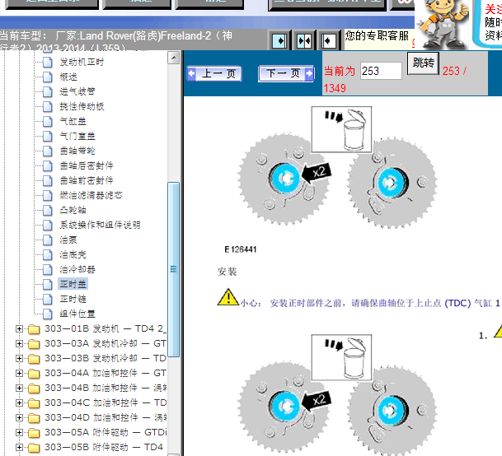Expand the 303-04C 加油和控件 folder
The image size is (502, 456).
coord(19,402)
